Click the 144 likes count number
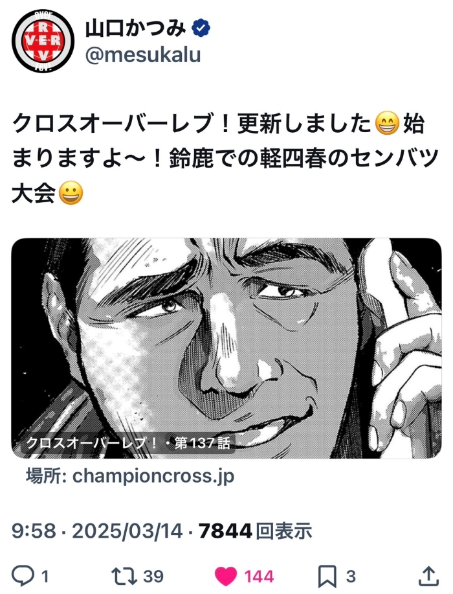Viewport: 453px width, 594px height. (x=259, y=577)
